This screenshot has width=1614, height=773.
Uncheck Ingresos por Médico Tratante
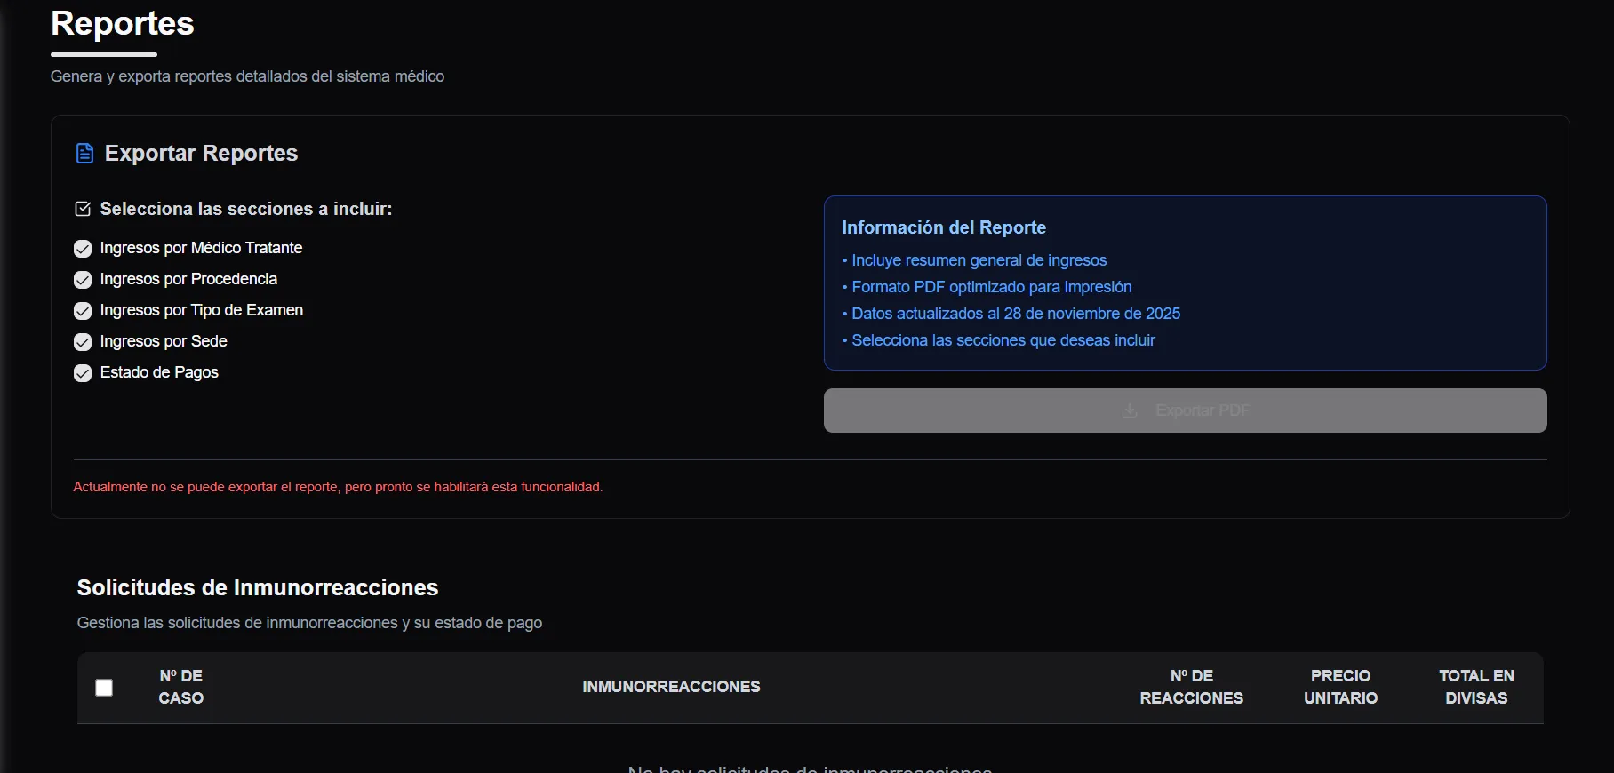pyautogui.click(x=83, y=249)
